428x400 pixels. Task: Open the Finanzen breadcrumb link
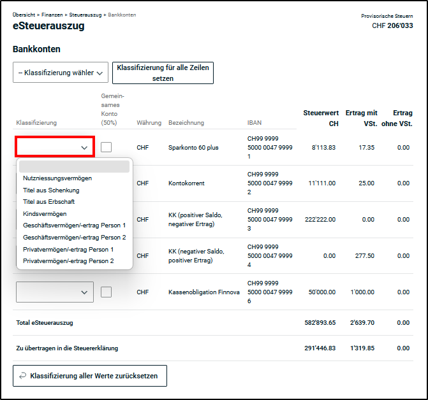point(52,14)
